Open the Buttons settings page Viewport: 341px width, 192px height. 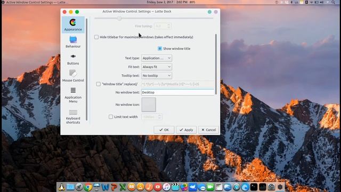coord(73,59)
